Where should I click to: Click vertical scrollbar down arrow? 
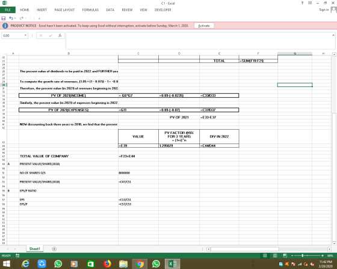click(334, 244)
